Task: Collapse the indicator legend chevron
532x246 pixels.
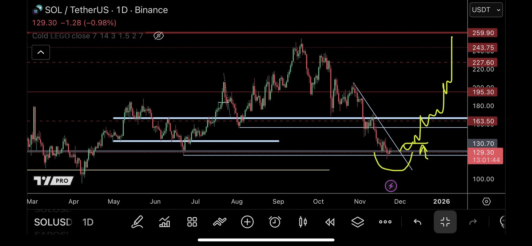Action: [x=41, y=52]
